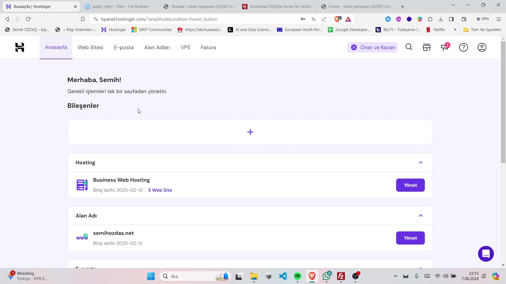Viewport: 506px width, 284px height.
Task: Add a component with the plus box
Action: click(250, 132)
